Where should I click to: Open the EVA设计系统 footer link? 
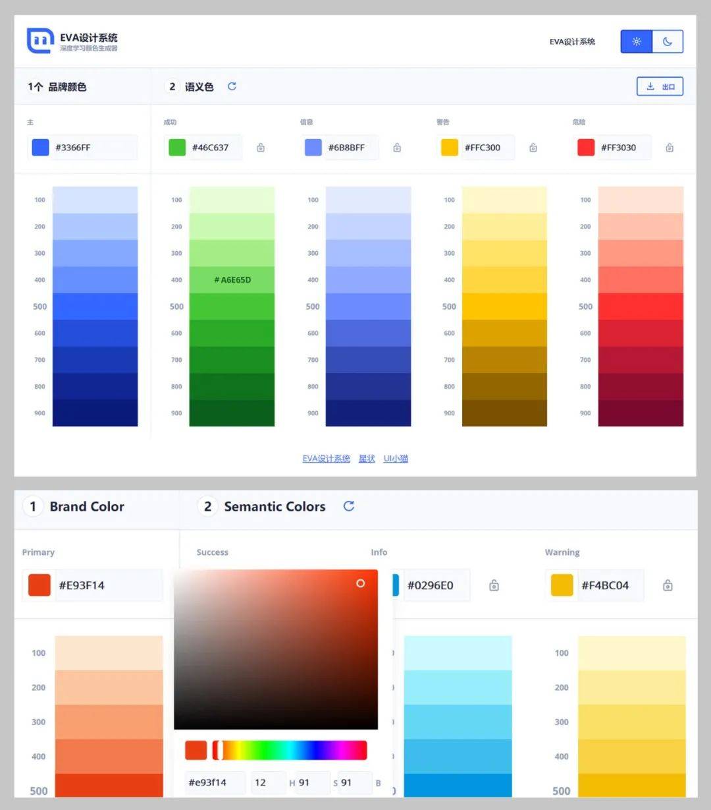[x=326, y=459]
